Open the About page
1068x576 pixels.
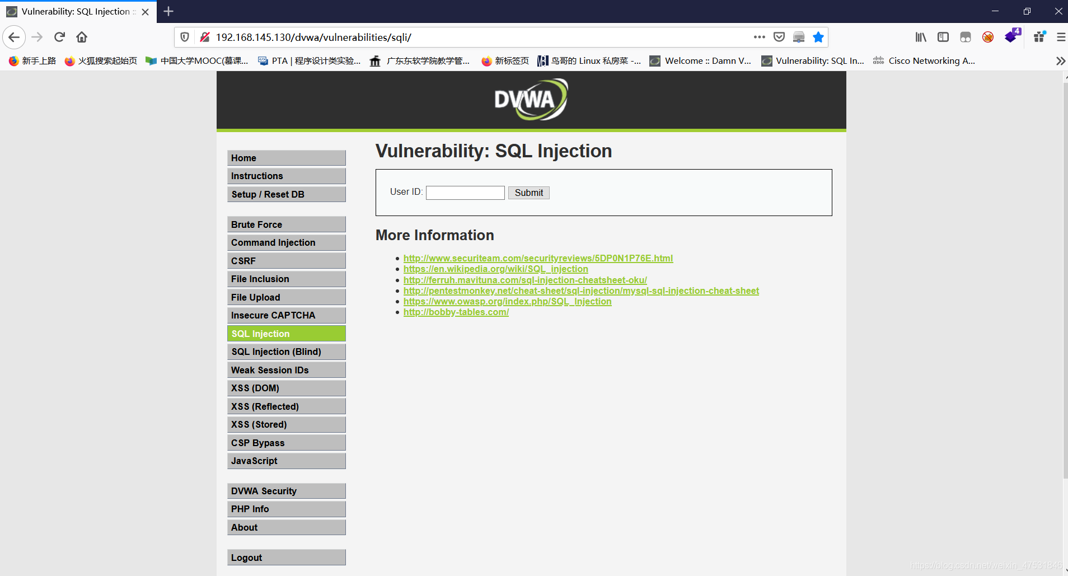(287, 527)
